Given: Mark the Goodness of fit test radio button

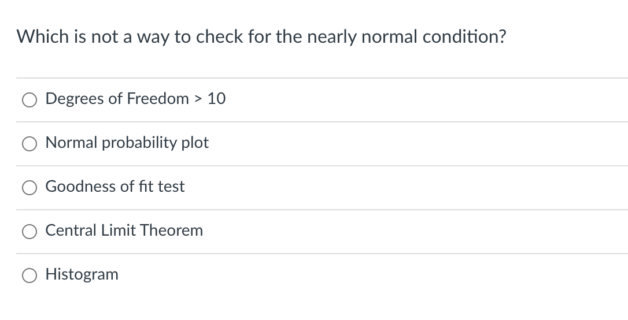Looking at the screenshot, I should click(29, 188).
